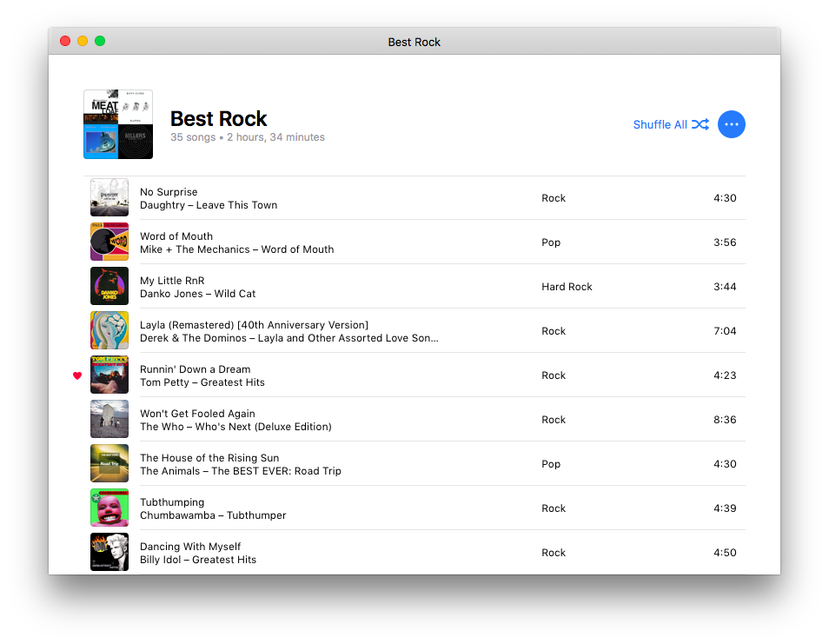Select the song title My Little RnR
Screen dimensions: 829x644
pos(172,281)
